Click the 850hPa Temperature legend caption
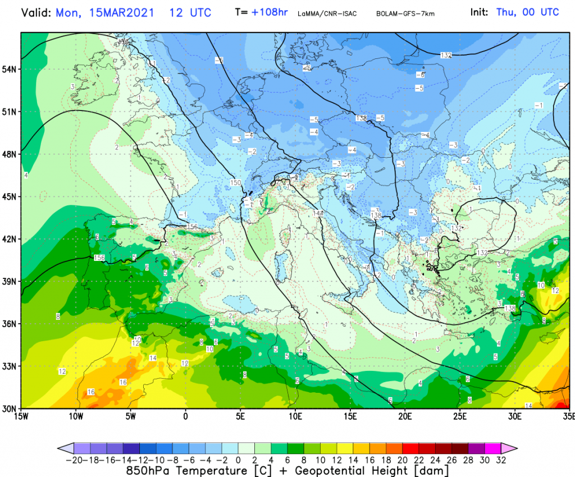 (x=287, y=469)
